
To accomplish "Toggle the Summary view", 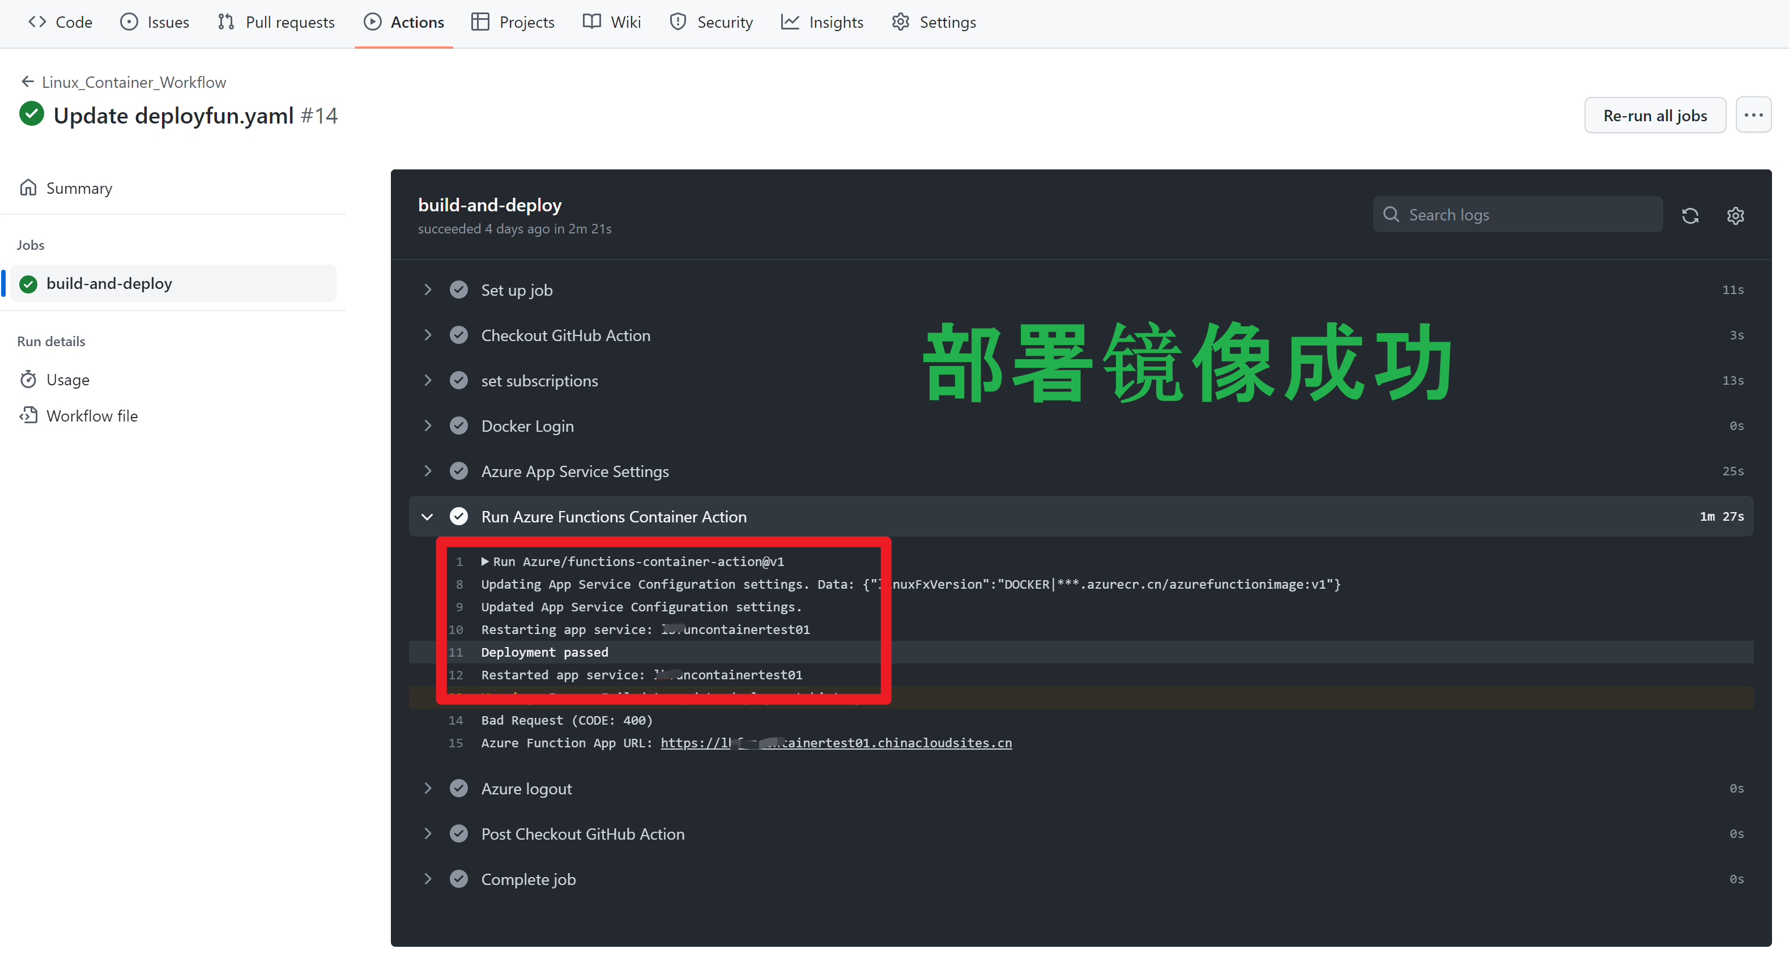I will click(x=78, y=188).
